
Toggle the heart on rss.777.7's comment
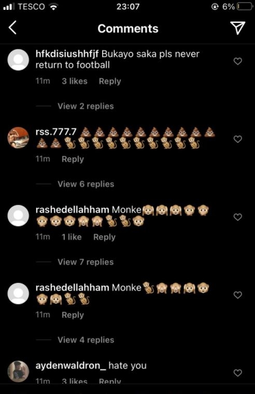click(238, 139)
